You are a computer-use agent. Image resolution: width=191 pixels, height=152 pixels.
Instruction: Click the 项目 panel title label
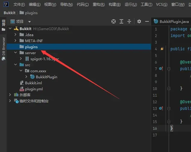coord(20,22)
